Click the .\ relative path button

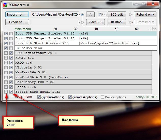pos(90,15)
